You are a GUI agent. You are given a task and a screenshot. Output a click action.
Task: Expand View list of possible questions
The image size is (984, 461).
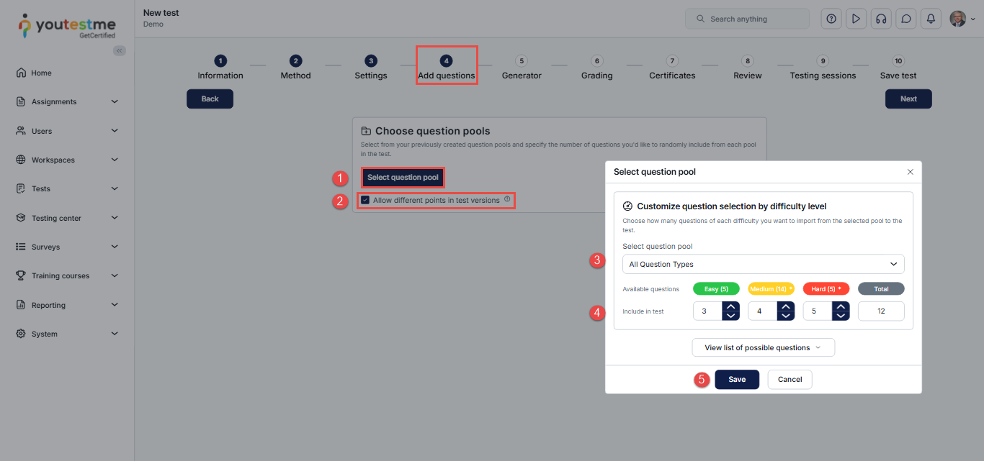763,347
